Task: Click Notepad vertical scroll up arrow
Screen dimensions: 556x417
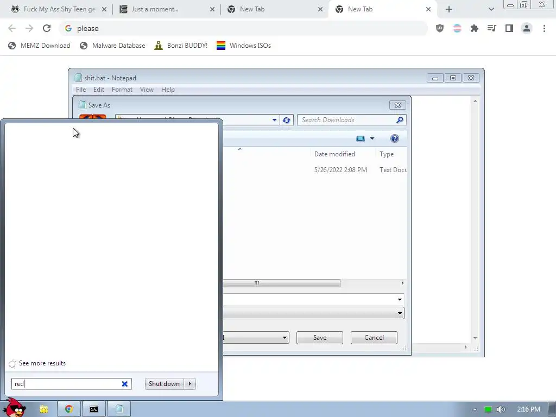Action: click(x=475, y=102)
